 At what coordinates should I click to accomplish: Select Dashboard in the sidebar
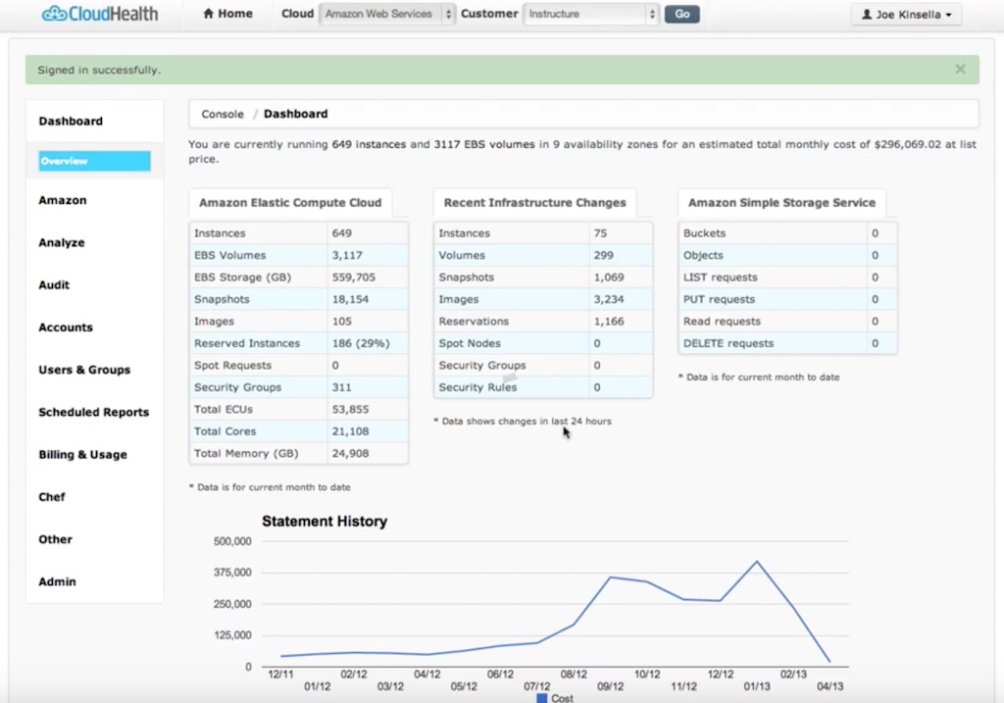point(71,121)
